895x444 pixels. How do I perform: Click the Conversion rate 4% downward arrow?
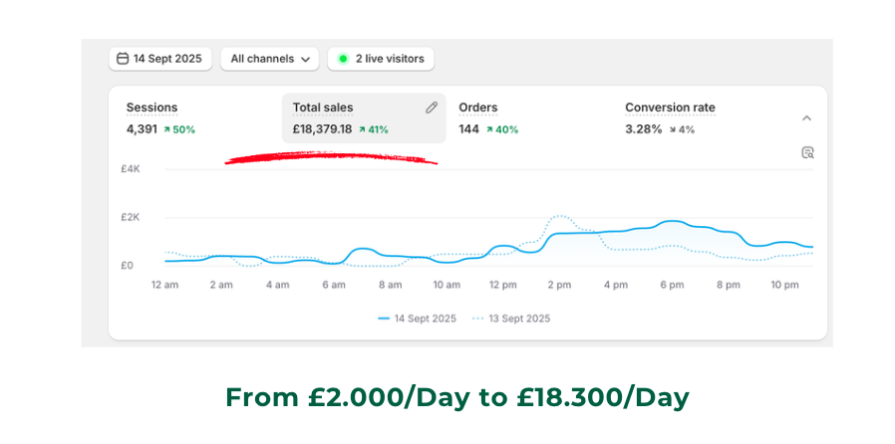[x=673, y=129]
